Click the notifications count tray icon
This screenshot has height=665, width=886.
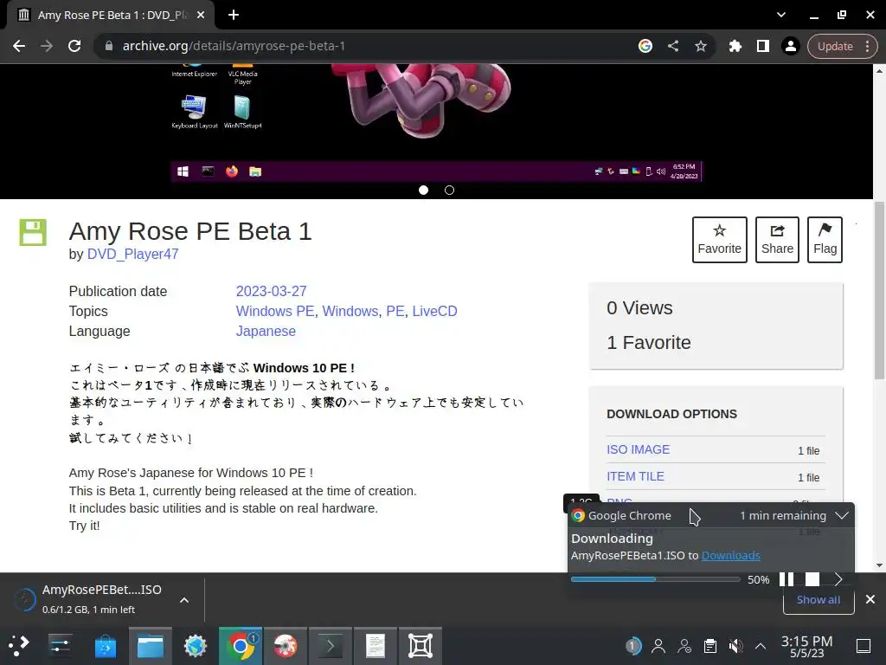(x=632, y=645)
